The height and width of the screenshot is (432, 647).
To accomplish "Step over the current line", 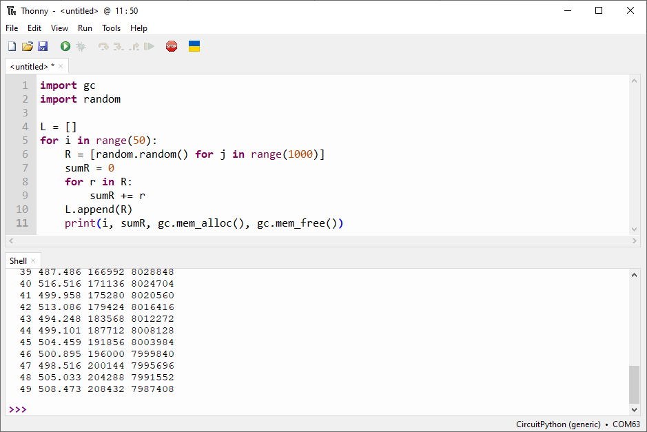I will pyautogui.click(x=103, y=46).
